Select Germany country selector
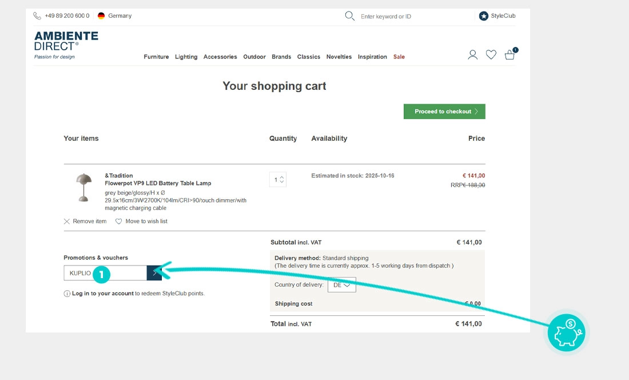The height and width of the screenshot is (380, 629). coord(114,16)
